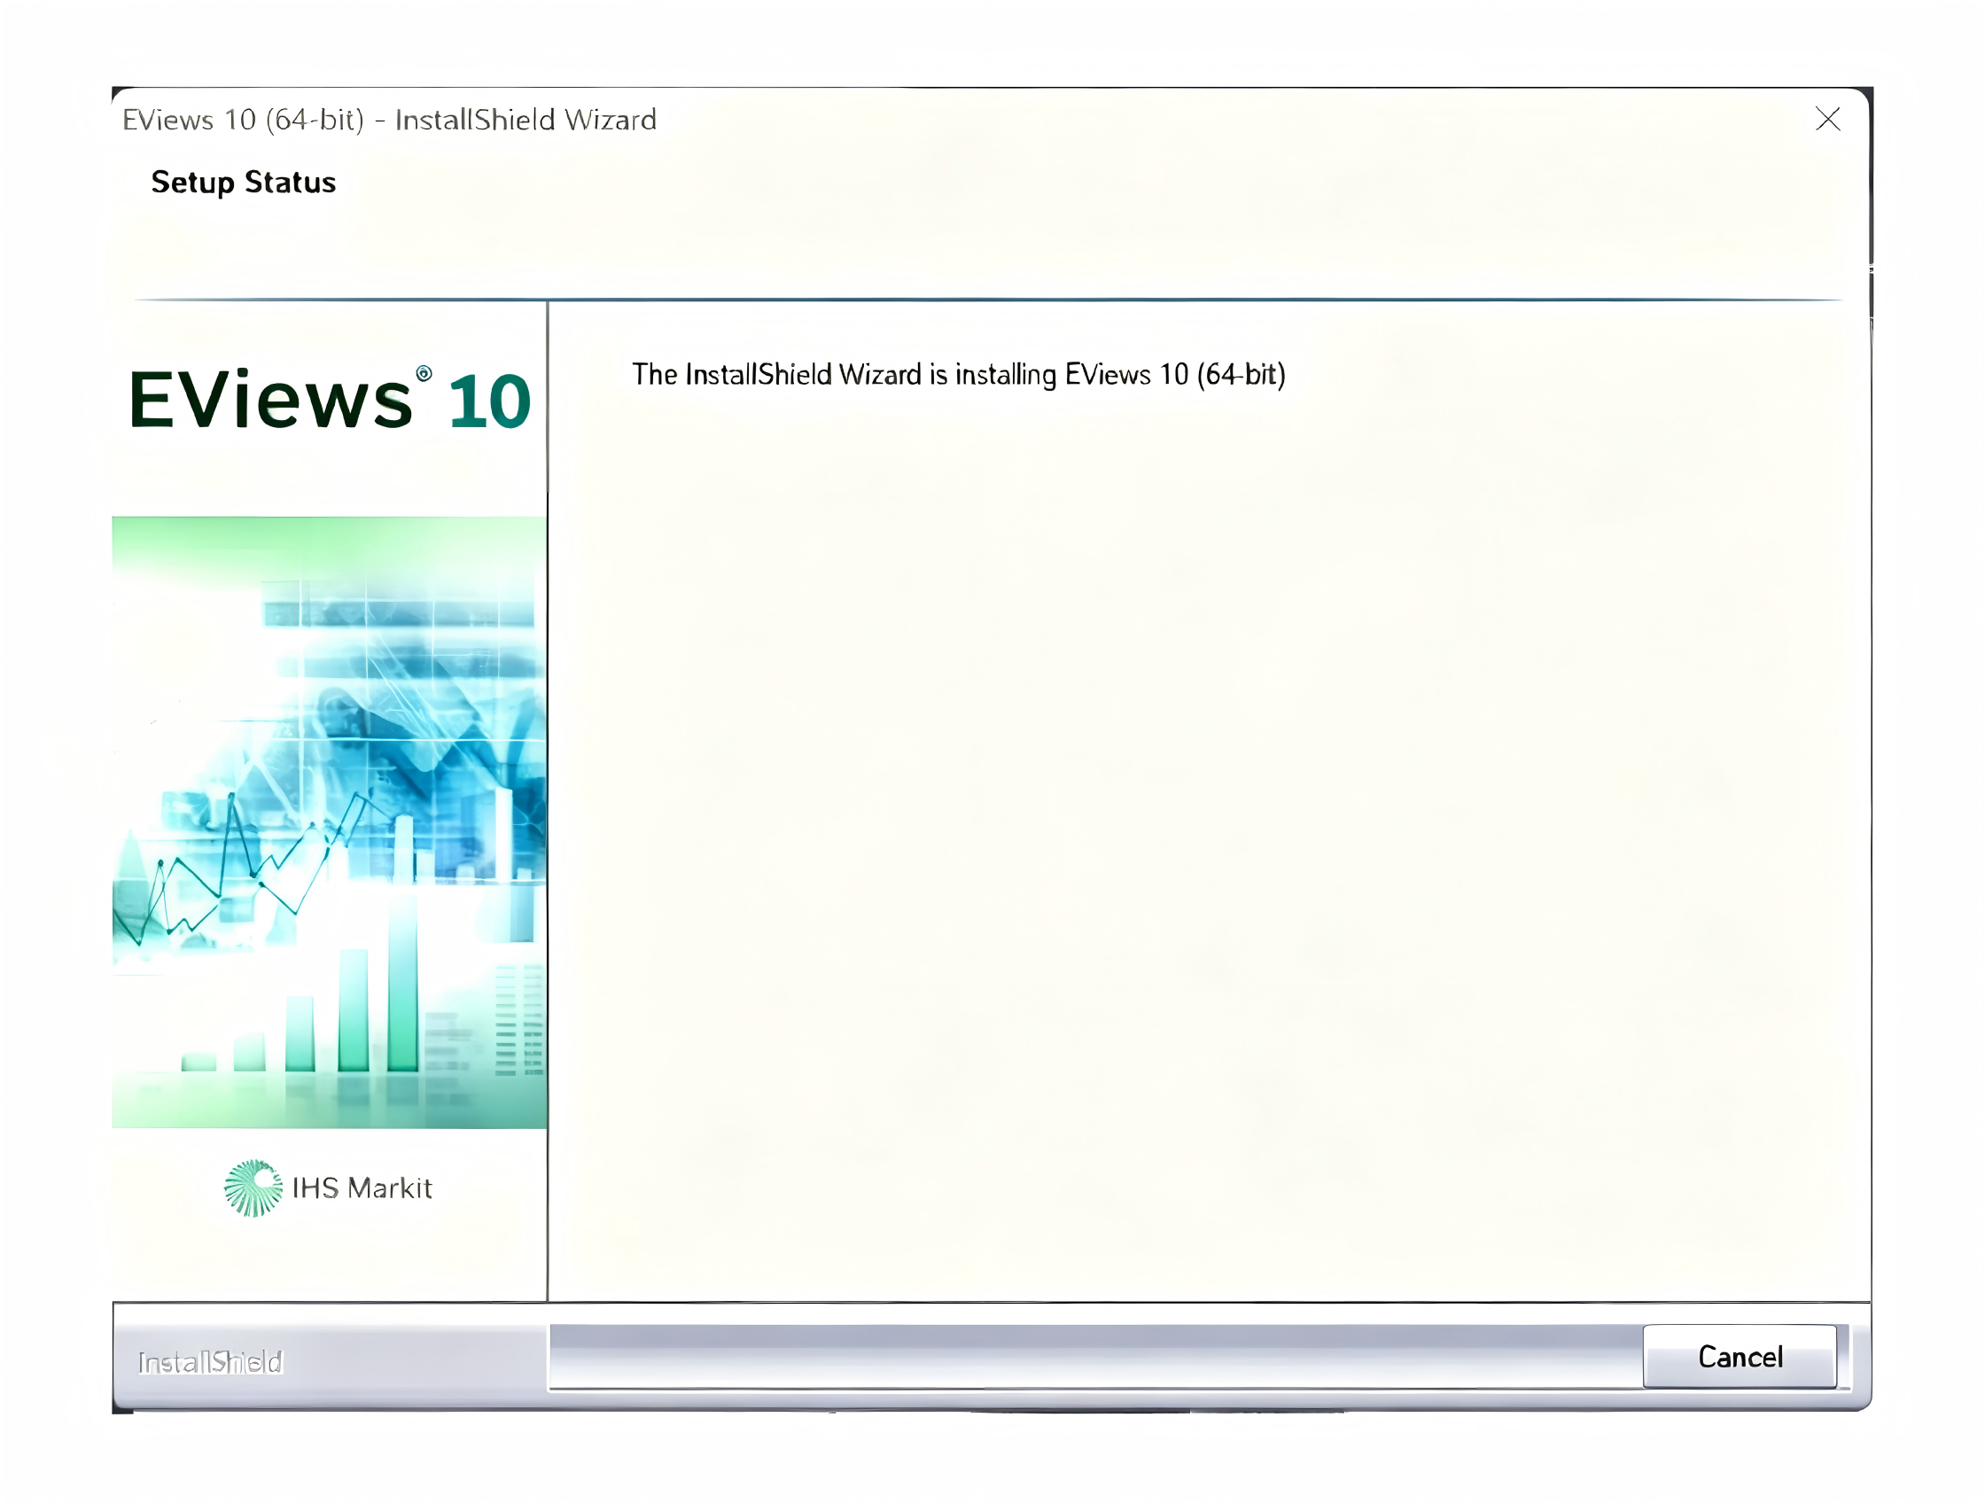Click the "Setup Status" heading
The width and height of the screenshot is (1985, 1503).
[x=243, y=183]
